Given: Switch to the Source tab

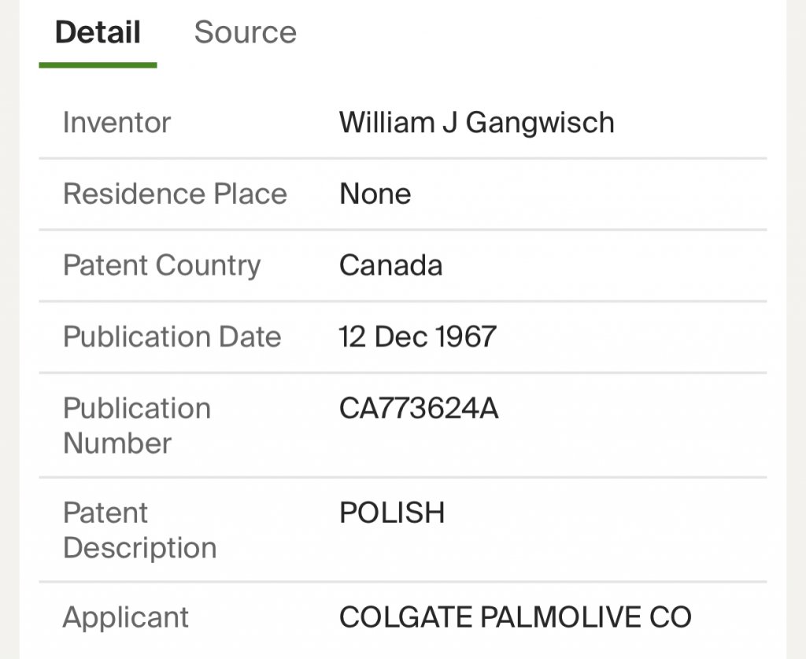Looking at the screenshot, I should coord(245,32).
